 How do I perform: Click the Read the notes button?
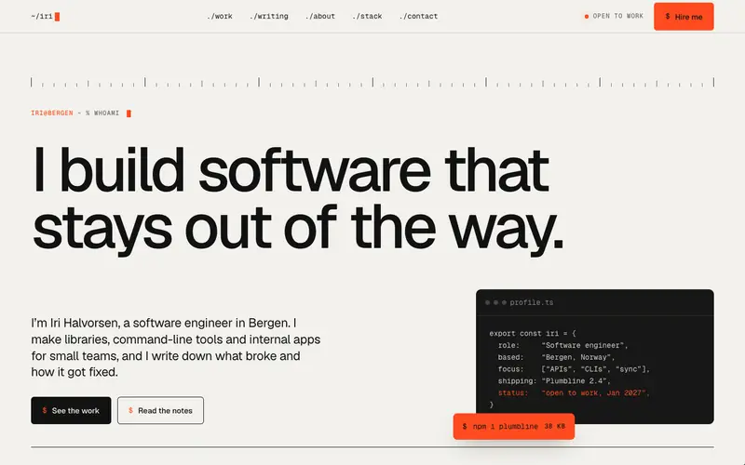point(160,410)
